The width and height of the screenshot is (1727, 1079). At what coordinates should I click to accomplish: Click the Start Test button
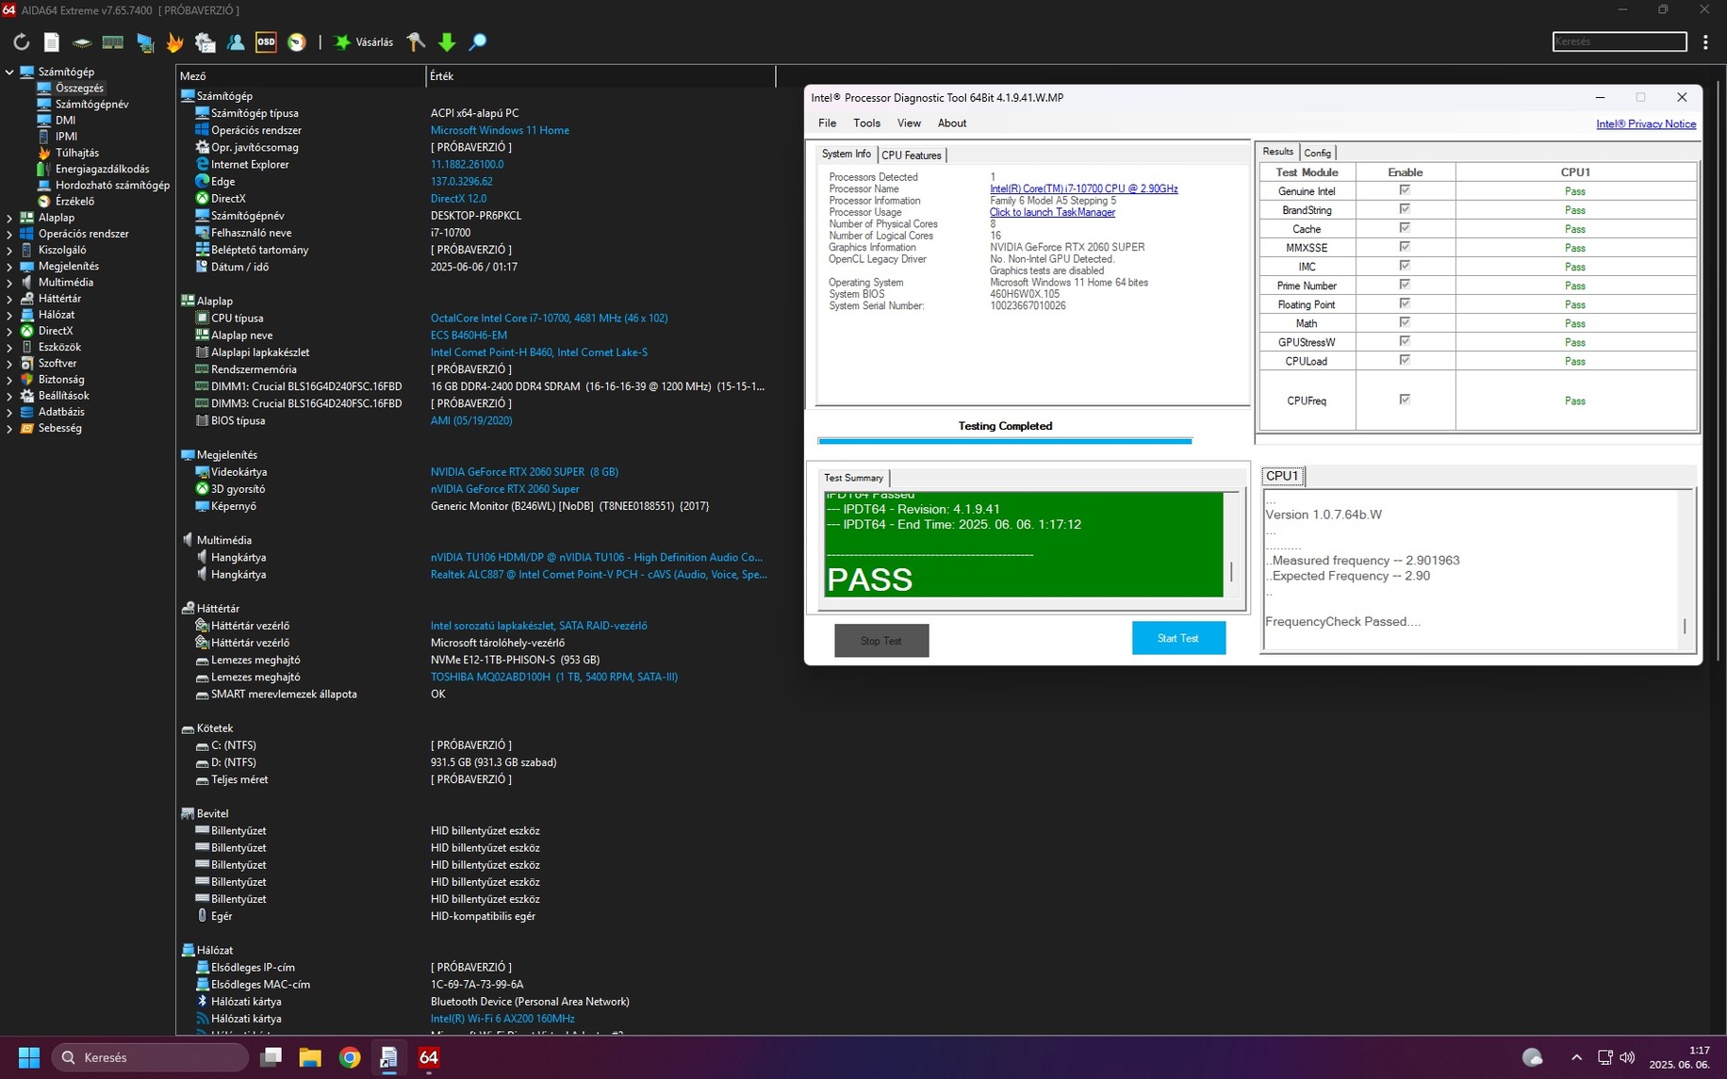coord(1178,638)
